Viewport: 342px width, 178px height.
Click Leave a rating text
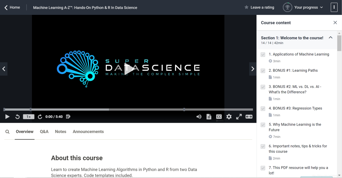pos(263,7)
